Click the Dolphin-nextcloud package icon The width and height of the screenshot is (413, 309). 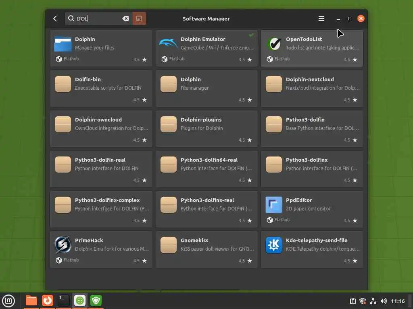tap(274, 84)
